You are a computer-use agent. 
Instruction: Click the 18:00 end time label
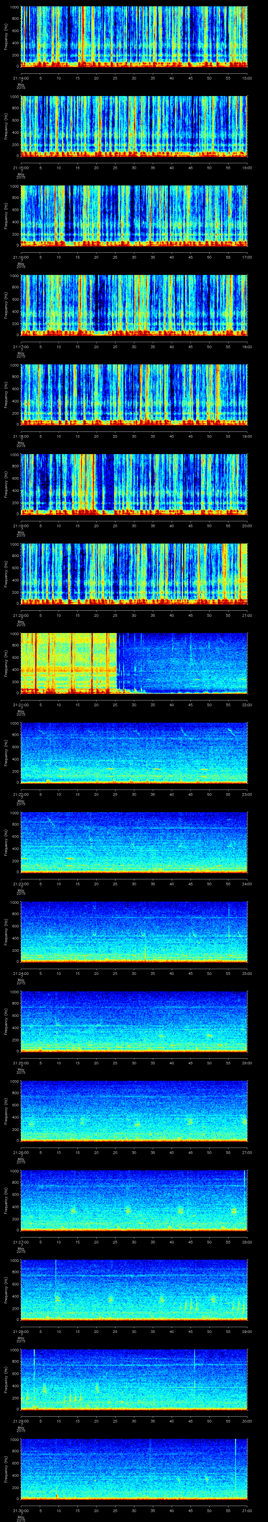(247, 347)
